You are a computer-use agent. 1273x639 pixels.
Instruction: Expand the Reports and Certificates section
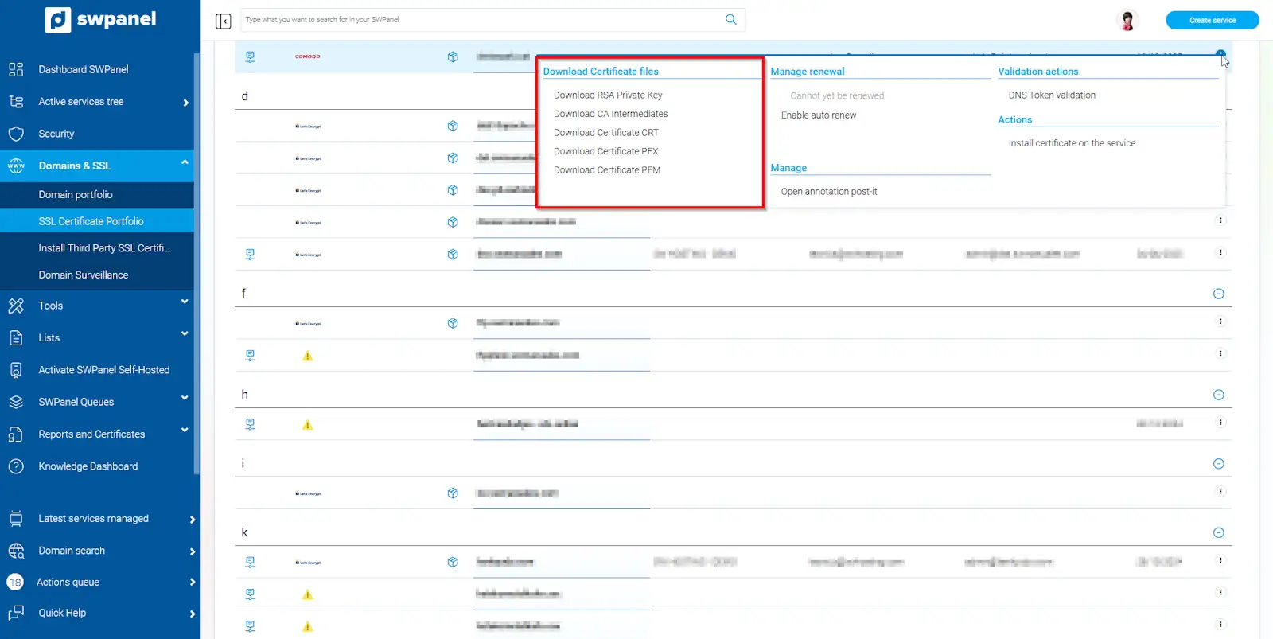pyautogui.click(x=185, y=431)
